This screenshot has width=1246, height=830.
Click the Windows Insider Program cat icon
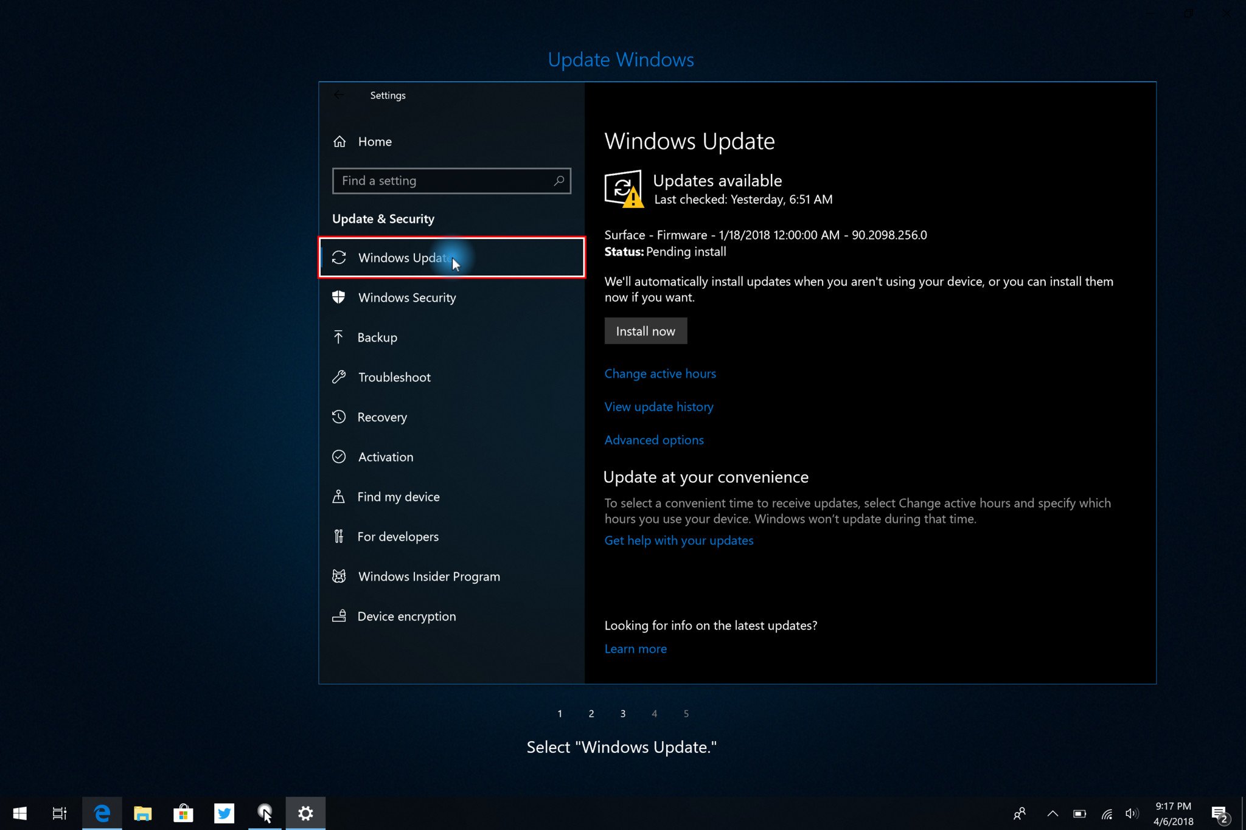tap(339, 576)
